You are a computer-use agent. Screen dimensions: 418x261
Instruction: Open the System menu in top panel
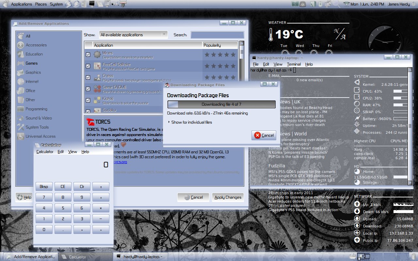56,4
